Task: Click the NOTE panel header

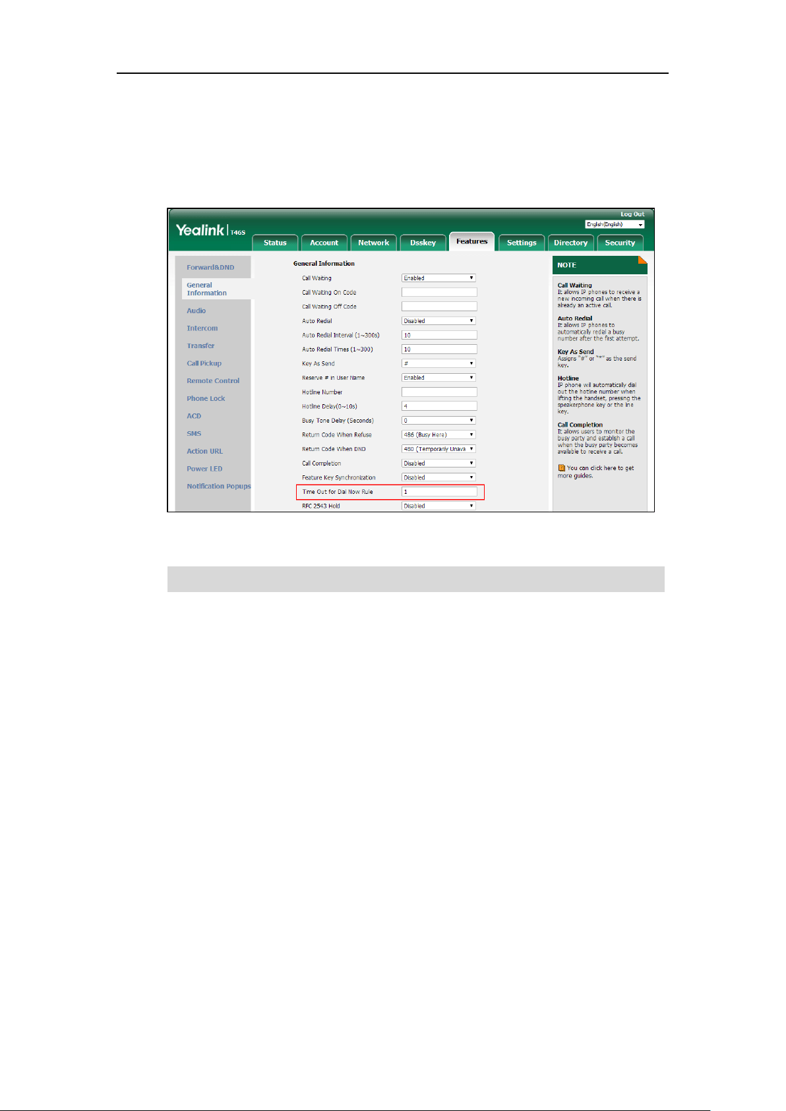Action: [599, 265]
